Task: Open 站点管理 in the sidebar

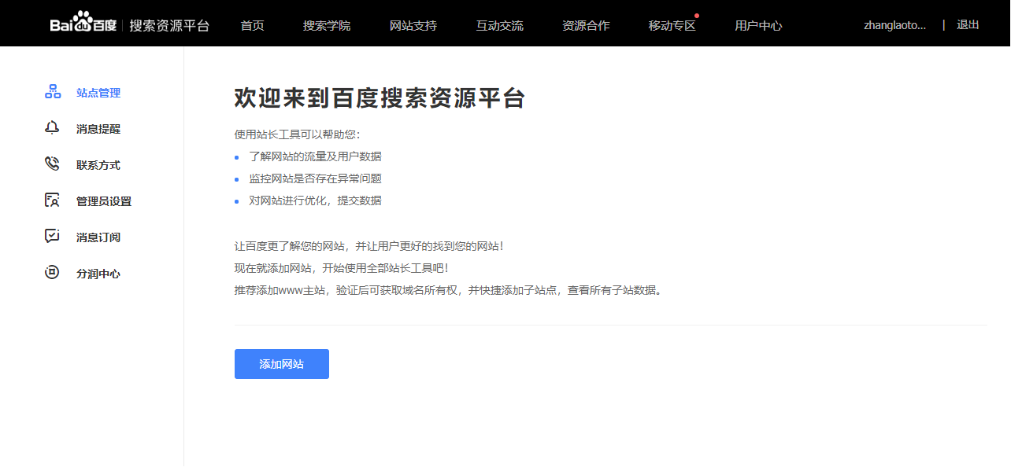Action: 98,93
